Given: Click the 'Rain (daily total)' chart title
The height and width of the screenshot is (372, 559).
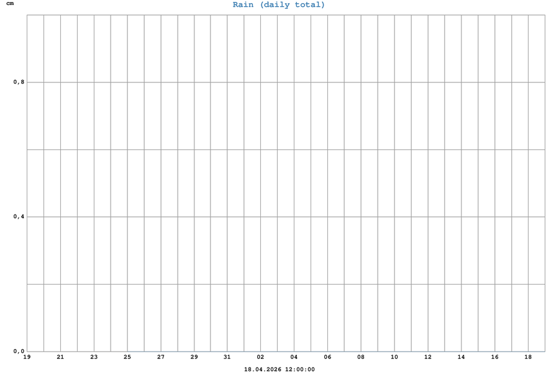Looking at the screenshot, I should pos(279,5).
